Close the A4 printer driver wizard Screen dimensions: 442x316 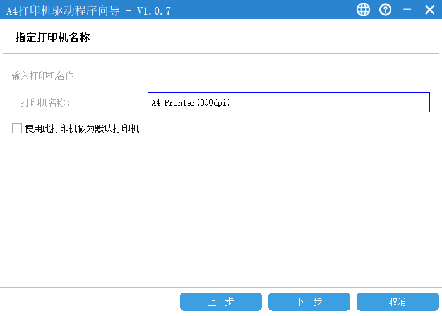429,10
